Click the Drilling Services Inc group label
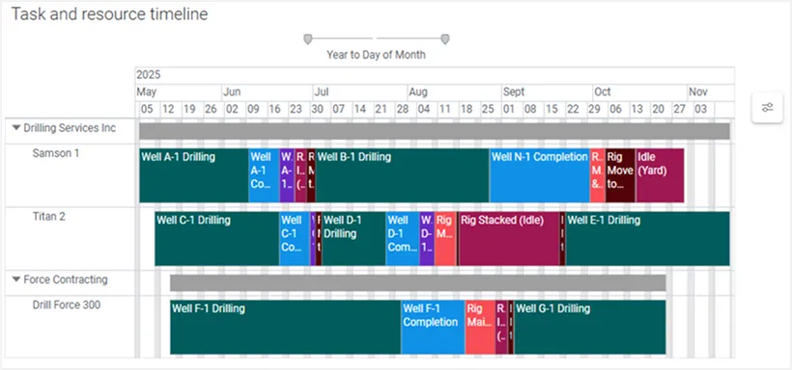Screen dimensions: 792x370 (70, 128)
